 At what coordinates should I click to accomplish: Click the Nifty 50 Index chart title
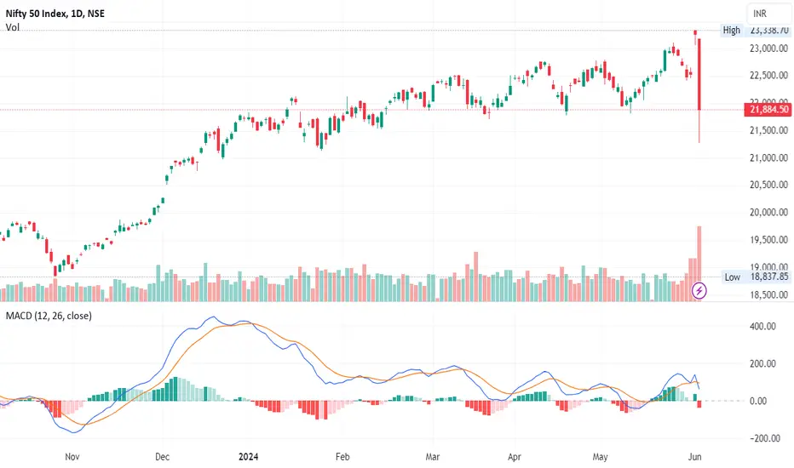[55, 14]
